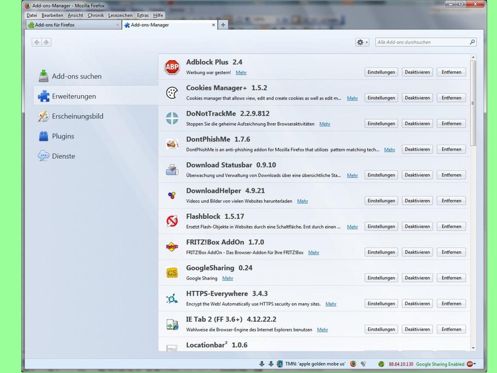Click Mehr link for DoNotTrackMe

click(x=325, y=124)
